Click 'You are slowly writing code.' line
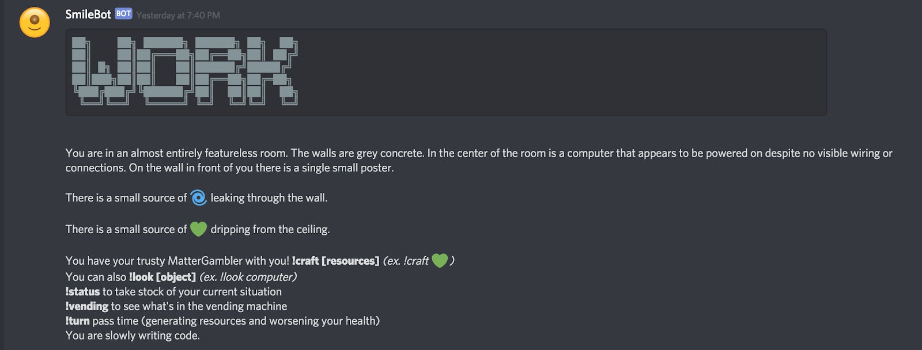This screenshot has height=350, width=922. click(133, 336)
